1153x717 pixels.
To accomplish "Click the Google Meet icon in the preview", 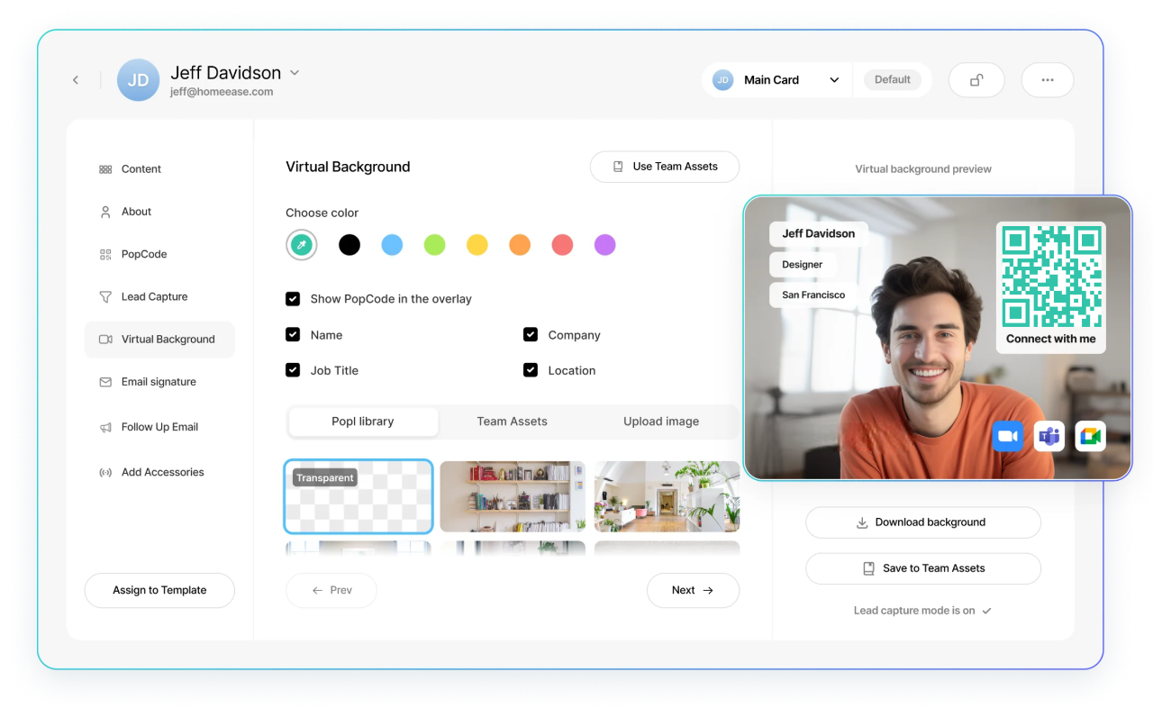I will tap(1090, 436).
